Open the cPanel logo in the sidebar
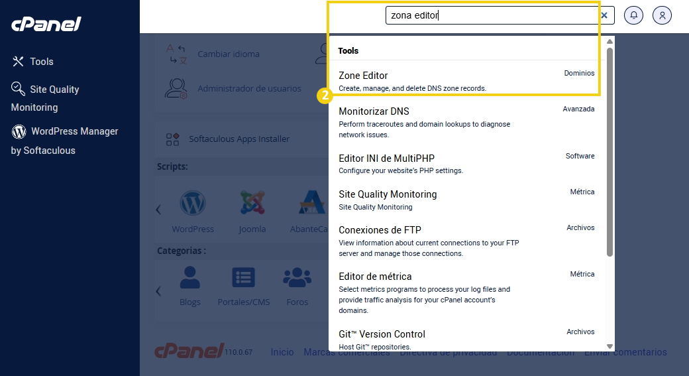 tap(46, 24)
